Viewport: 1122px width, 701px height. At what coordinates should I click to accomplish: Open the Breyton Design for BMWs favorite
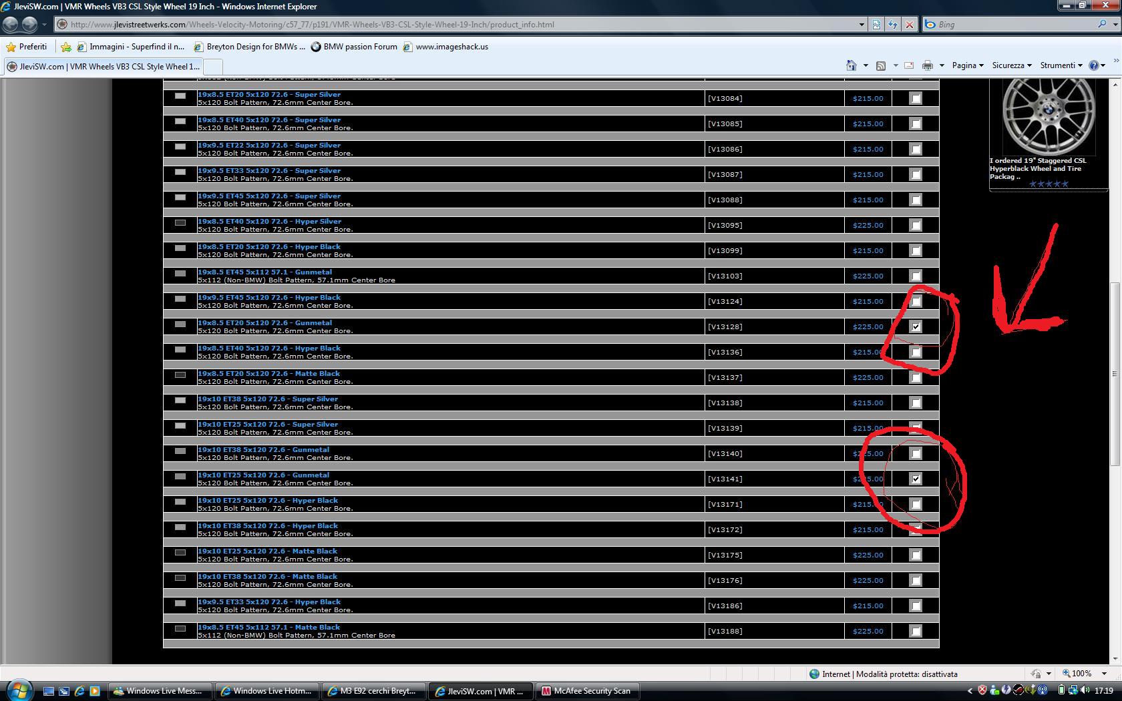coord(249,47)
